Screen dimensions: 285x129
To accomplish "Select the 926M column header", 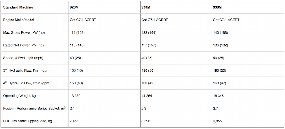I will coord(74,7).
